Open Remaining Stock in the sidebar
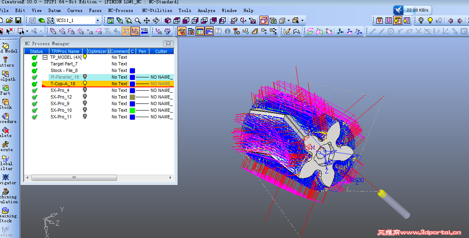469x238 pixels. coord(8,215)
